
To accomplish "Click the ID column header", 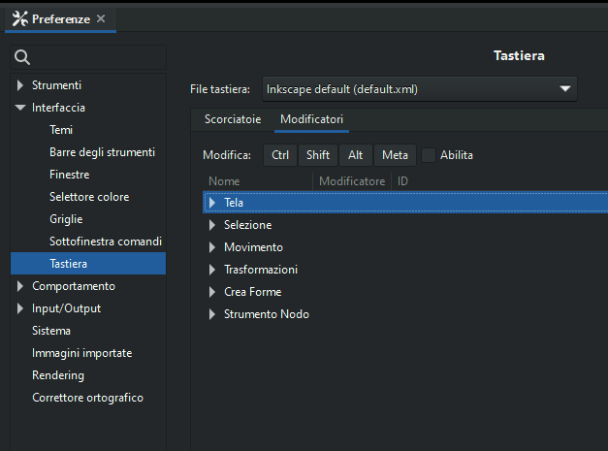I will point(402,181).
